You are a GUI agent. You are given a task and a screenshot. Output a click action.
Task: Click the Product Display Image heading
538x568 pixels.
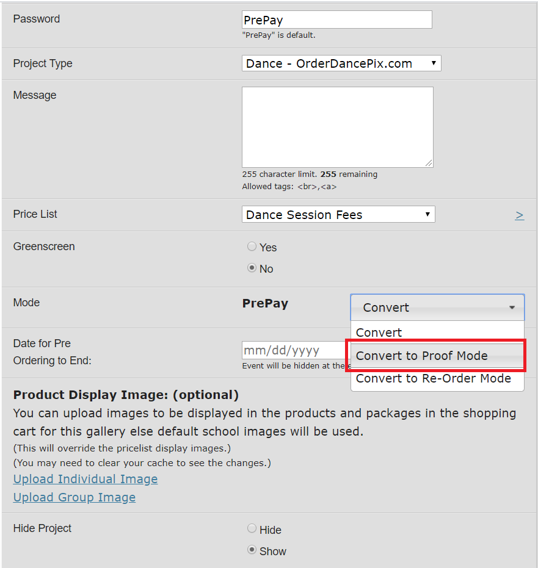[126, 395]
